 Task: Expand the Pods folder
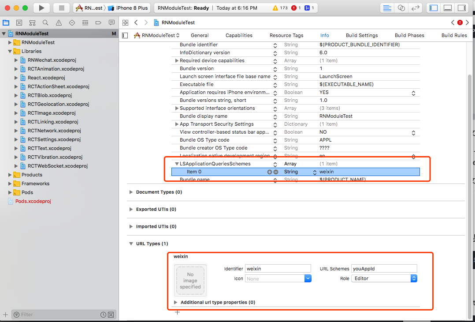(10, 192)
